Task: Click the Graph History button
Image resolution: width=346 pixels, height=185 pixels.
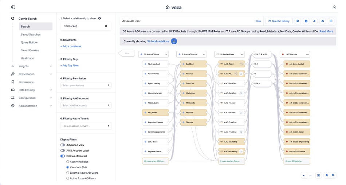Action: point(279,21)
